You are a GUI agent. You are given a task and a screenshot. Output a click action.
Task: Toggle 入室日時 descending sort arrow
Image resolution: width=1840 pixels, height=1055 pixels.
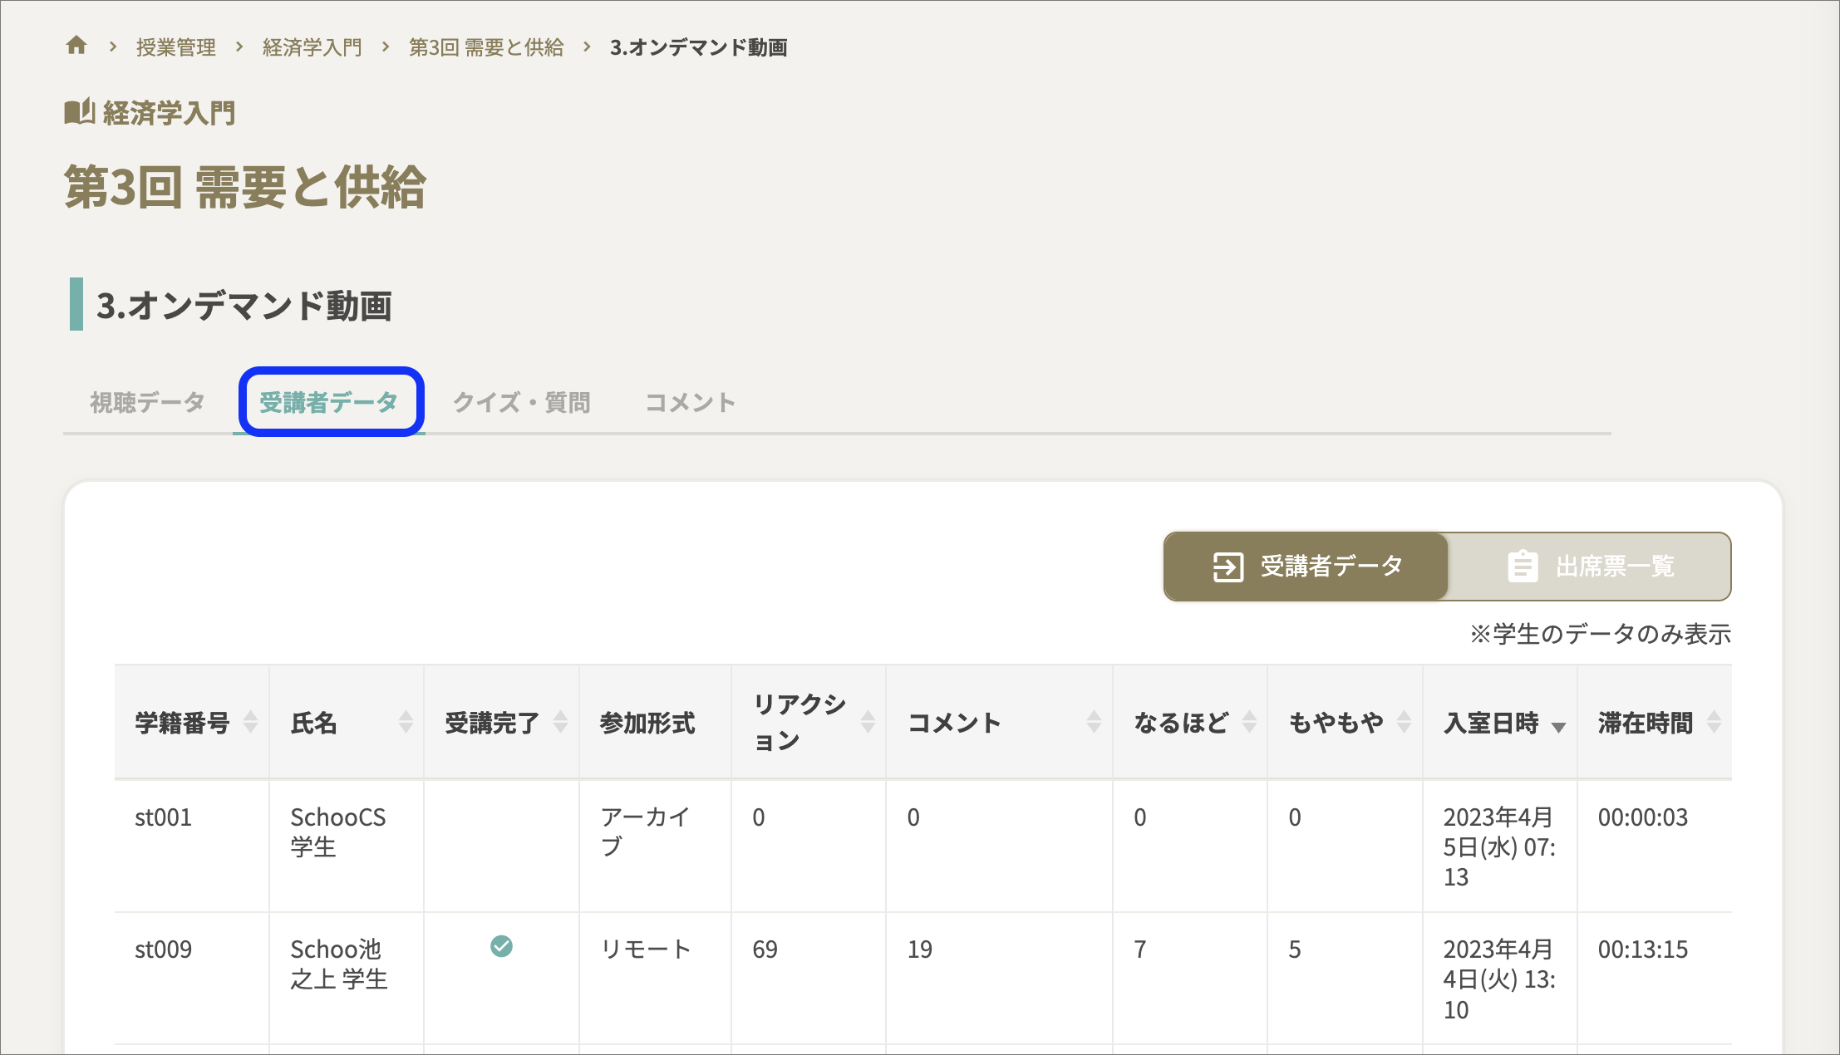1558,727
